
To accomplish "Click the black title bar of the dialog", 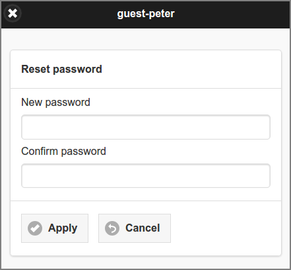I will click(145, 15).
